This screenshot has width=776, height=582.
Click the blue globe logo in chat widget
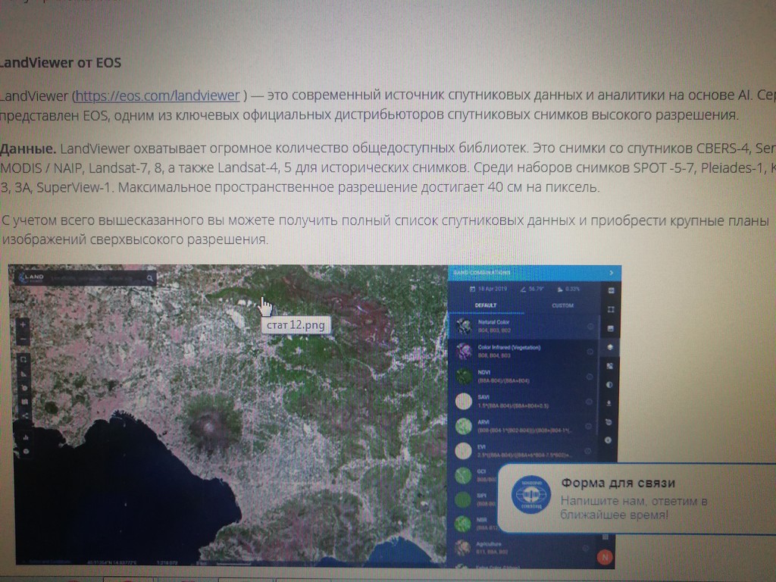[531, 495]
